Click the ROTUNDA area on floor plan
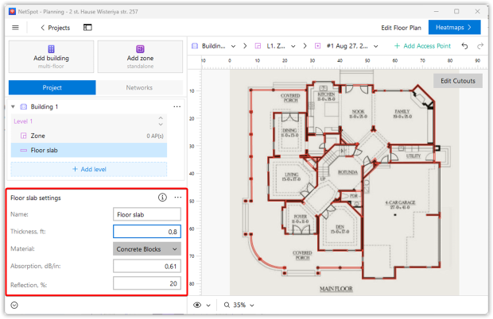The width and height of the screenshot is (493, 319). pos(347,172)
